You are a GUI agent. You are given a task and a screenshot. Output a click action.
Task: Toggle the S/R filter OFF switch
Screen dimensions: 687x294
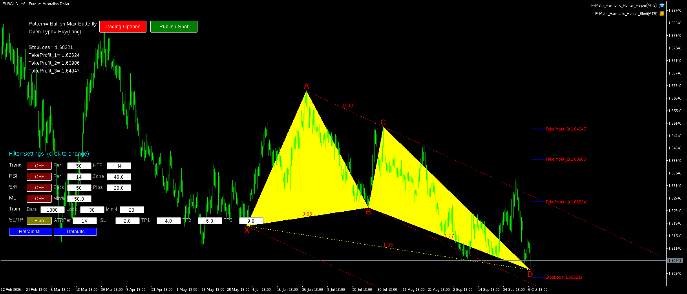pos(39,188)
